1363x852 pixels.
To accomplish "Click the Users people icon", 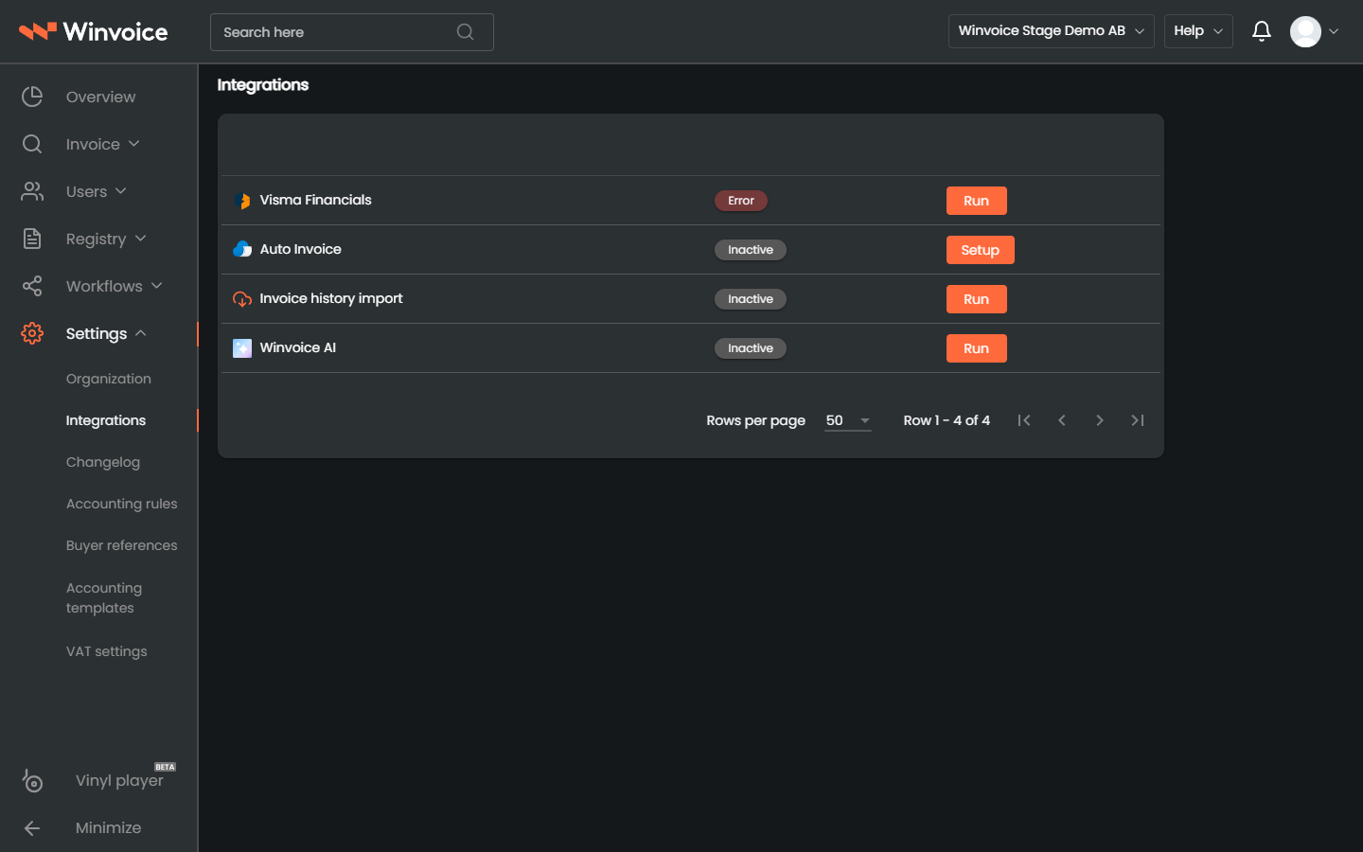I will (x=32, y=191).
